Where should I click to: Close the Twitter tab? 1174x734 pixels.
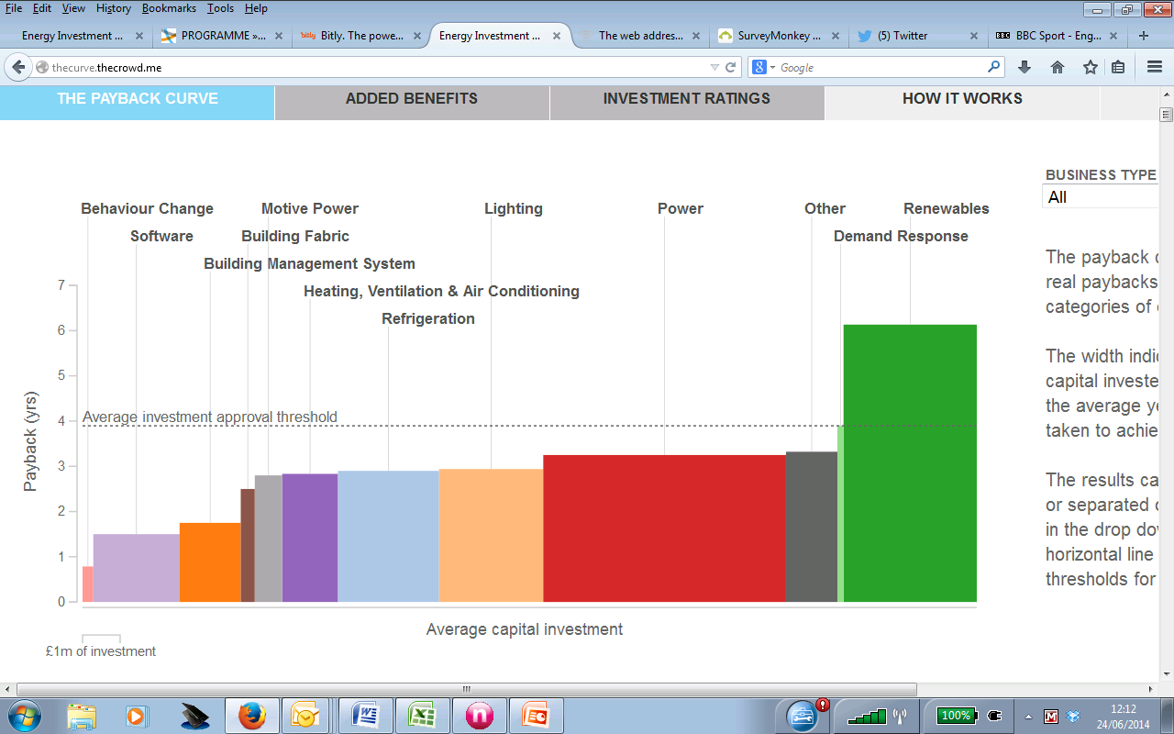click(x=975, y=36)
